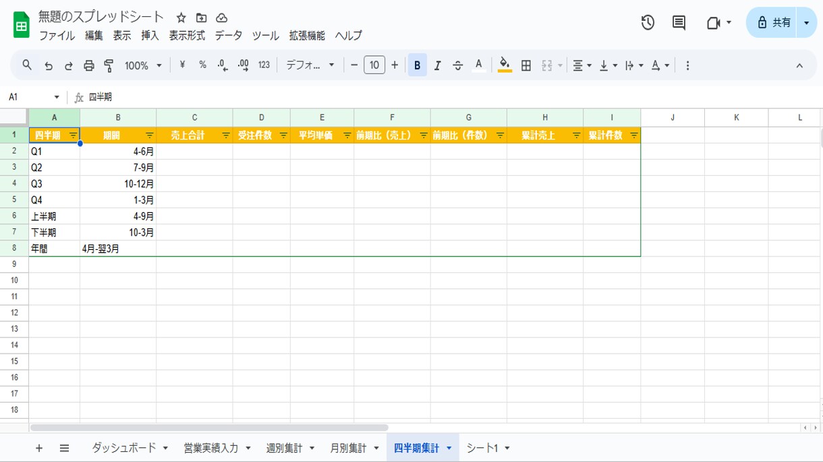This screenshot has width=823, height=462.
Task: Open the 表示 menu
Action: [x=122, y=36]
